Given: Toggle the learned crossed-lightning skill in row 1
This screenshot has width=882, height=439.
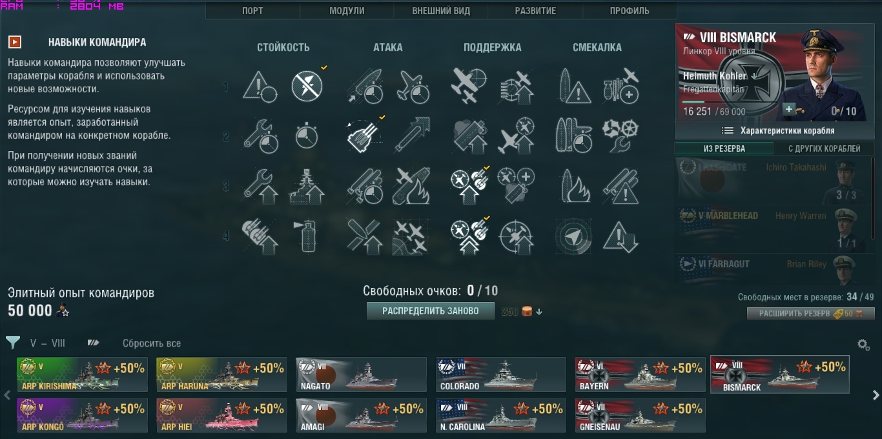Looking at the screenshot, I should click(x=307, y=86).
